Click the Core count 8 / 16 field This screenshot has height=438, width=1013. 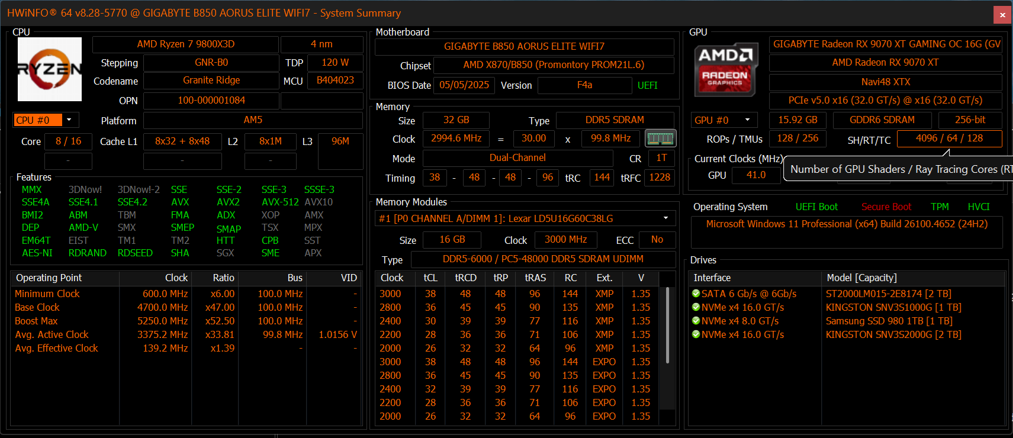coord(69,141)
